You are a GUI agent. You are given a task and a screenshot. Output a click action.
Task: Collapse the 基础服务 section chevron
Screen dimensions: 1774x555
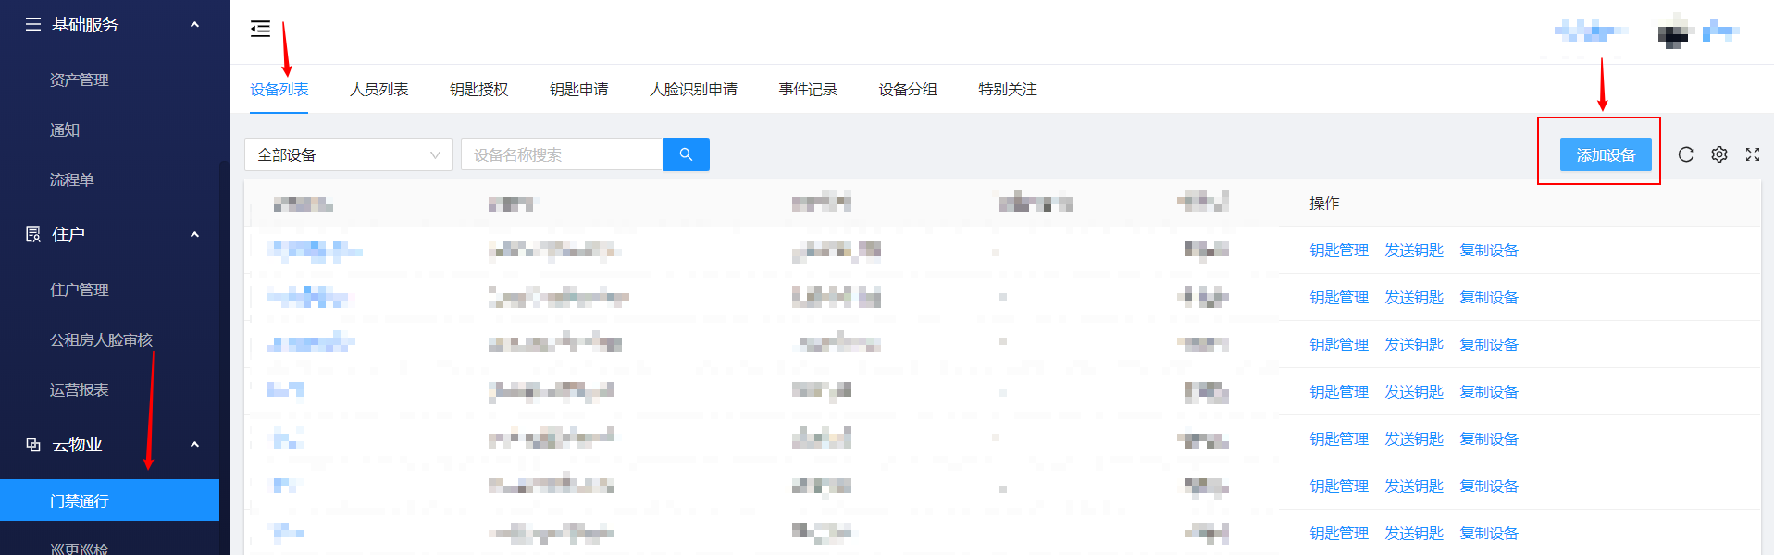coord(194,24)
